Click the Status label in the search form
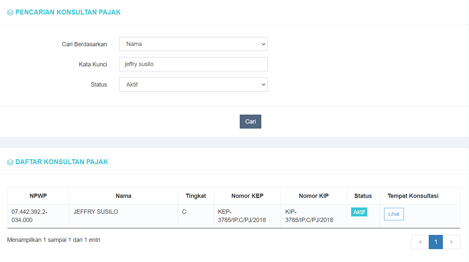 (x=99, y=85)
